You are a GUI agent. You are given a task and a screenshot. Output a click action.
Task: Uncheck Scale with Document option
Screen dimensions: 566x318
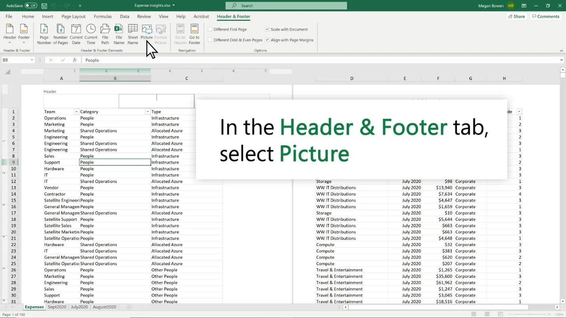click(267, 29)
